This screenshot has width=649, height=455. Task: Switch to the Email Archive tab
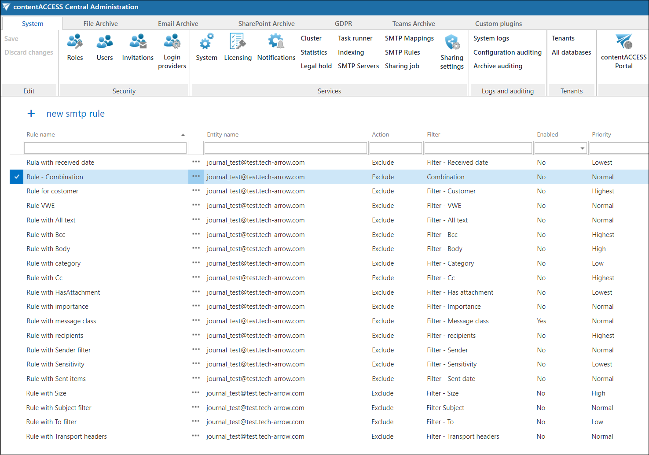coord(178,24)
